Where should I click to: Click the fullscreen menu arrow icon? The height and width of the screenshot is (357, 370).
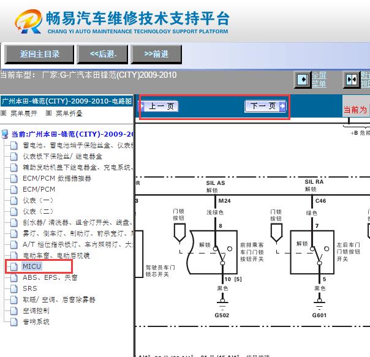302,80
